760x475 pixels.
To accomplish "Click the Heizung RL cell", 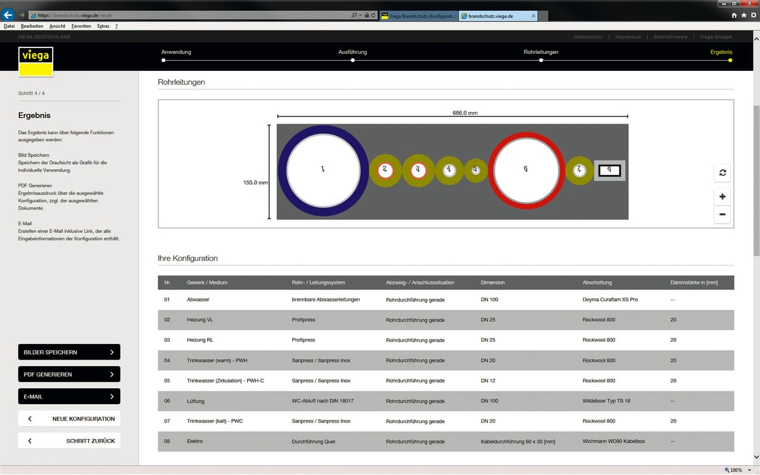I will pos(200,340).
